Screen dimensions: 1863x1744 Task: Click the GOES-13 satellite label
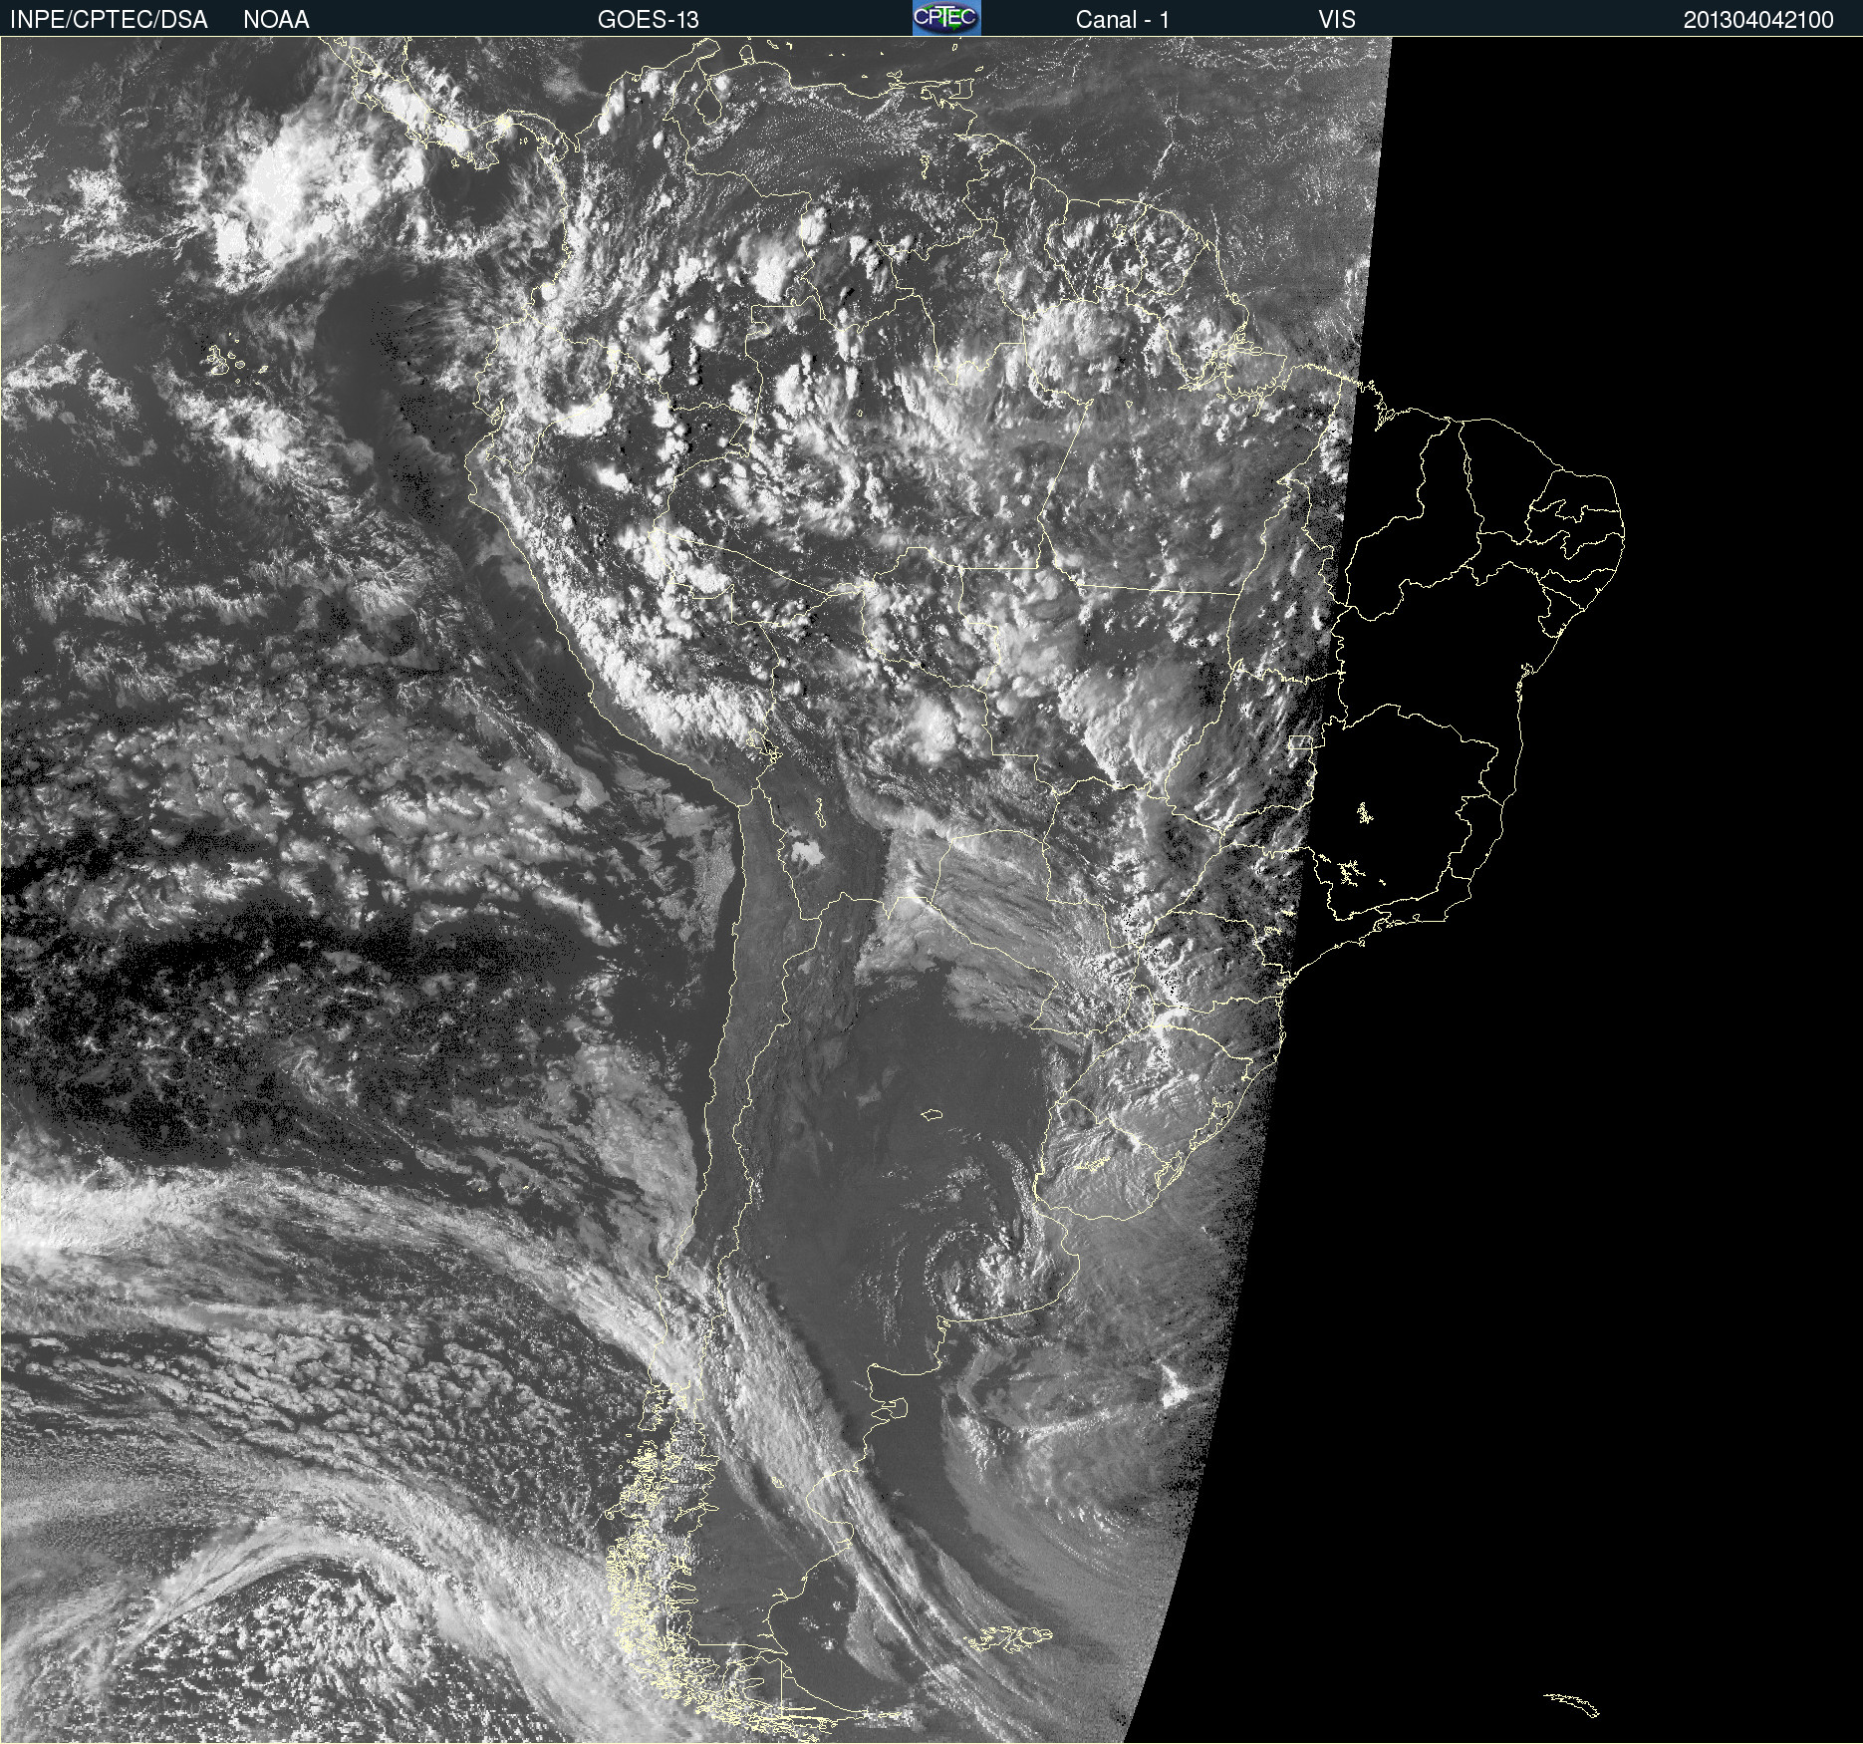[648, 20]
